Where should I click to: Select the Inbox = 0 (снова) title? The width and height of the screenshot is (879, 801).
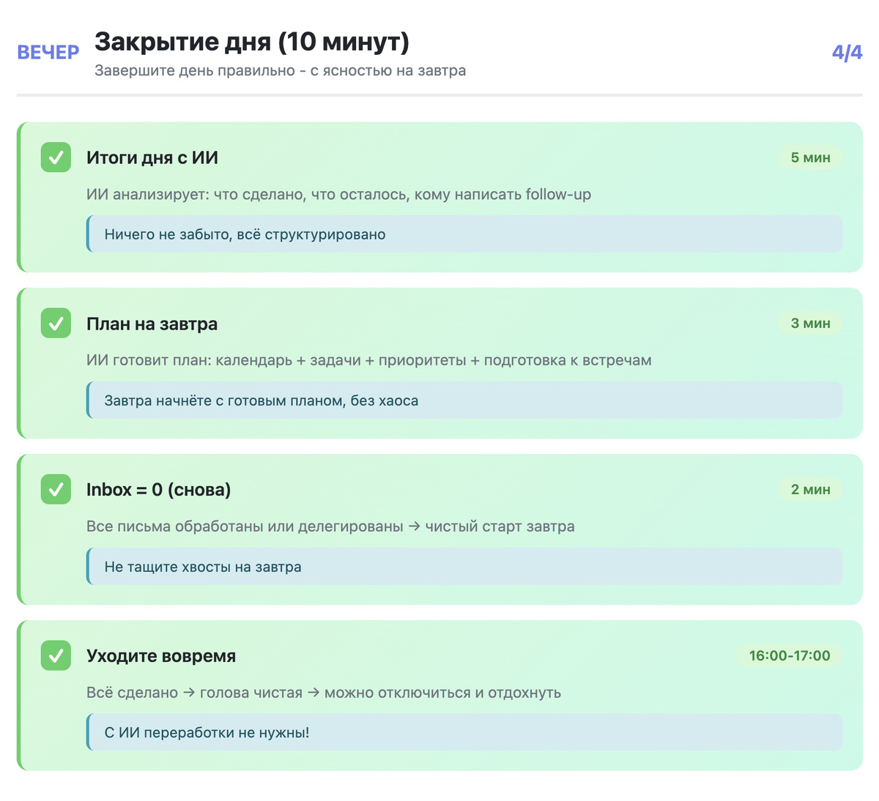(x=158, y=490)
